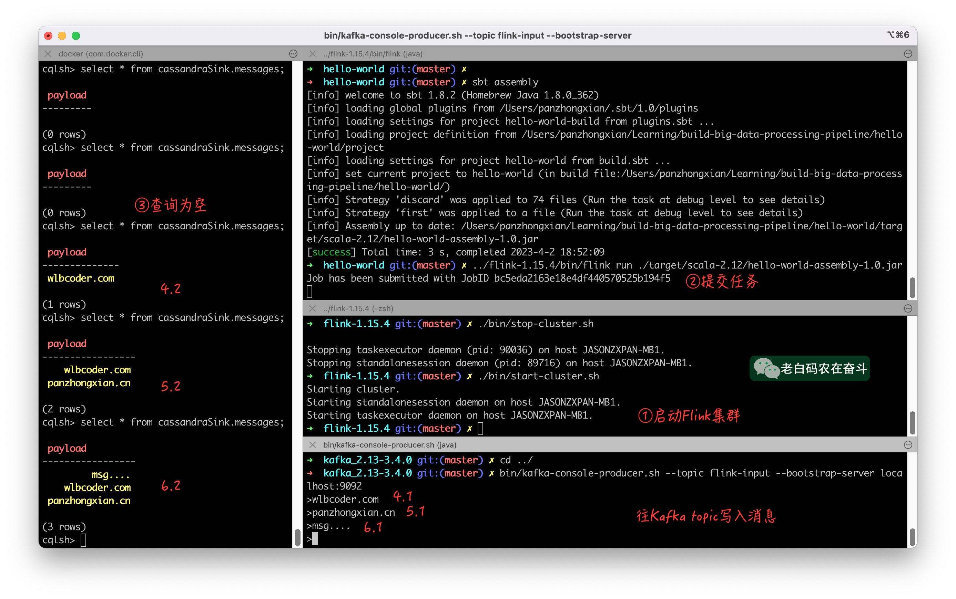956x599 pixels.
Task: Click the JobID bc5eda2163e18e4df440570525b194f5 text
Action: coord(582,278)
